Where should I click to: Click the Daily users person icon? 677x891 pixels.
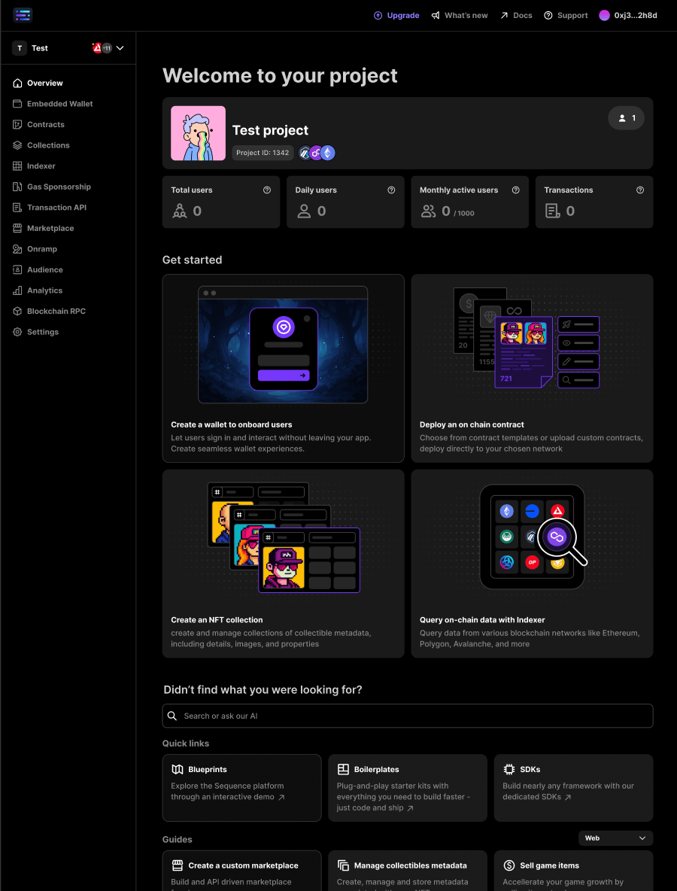(304, 211)
